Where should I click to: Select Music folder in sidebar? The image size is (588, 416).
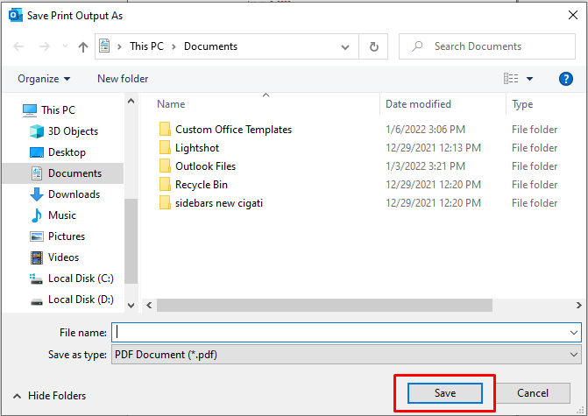tap(61, 215)
